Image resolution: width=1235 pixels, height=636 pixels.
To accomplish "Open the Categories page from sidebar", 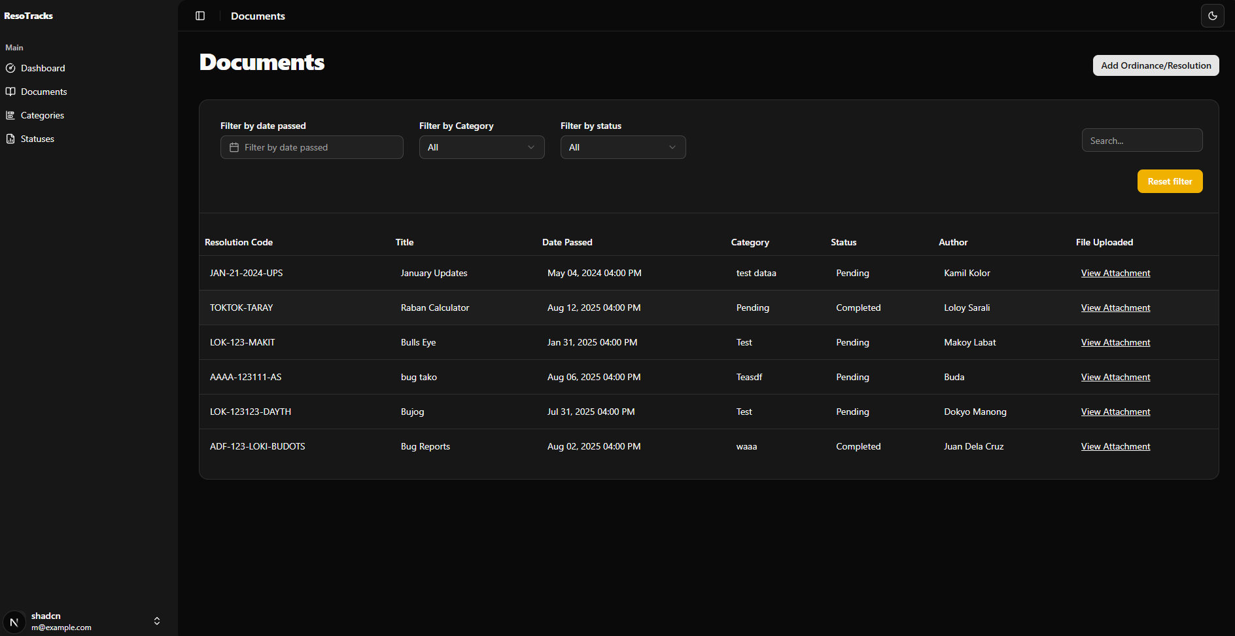I will (43, 115).
